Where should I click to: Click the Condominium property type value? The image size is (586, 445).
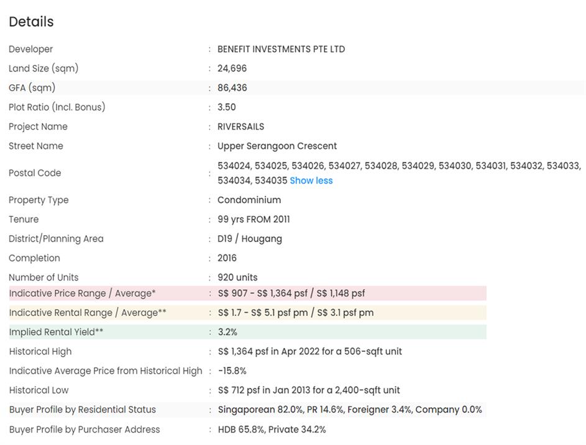(249, 200)
